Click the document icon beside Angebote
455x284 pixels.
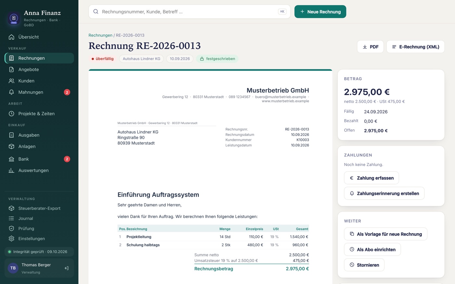click(11, 69)
